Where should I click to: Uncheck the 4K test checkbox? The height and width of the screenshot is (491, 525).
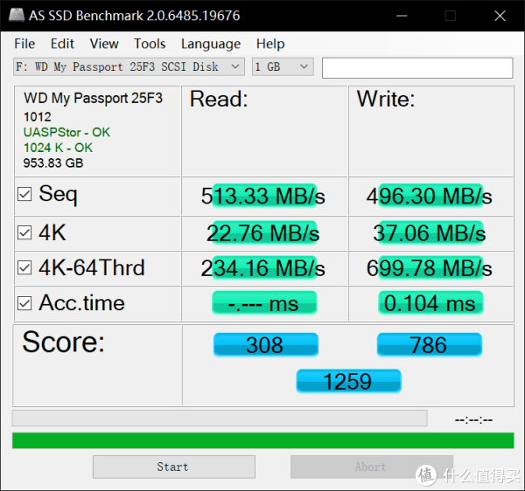[24, 232]
